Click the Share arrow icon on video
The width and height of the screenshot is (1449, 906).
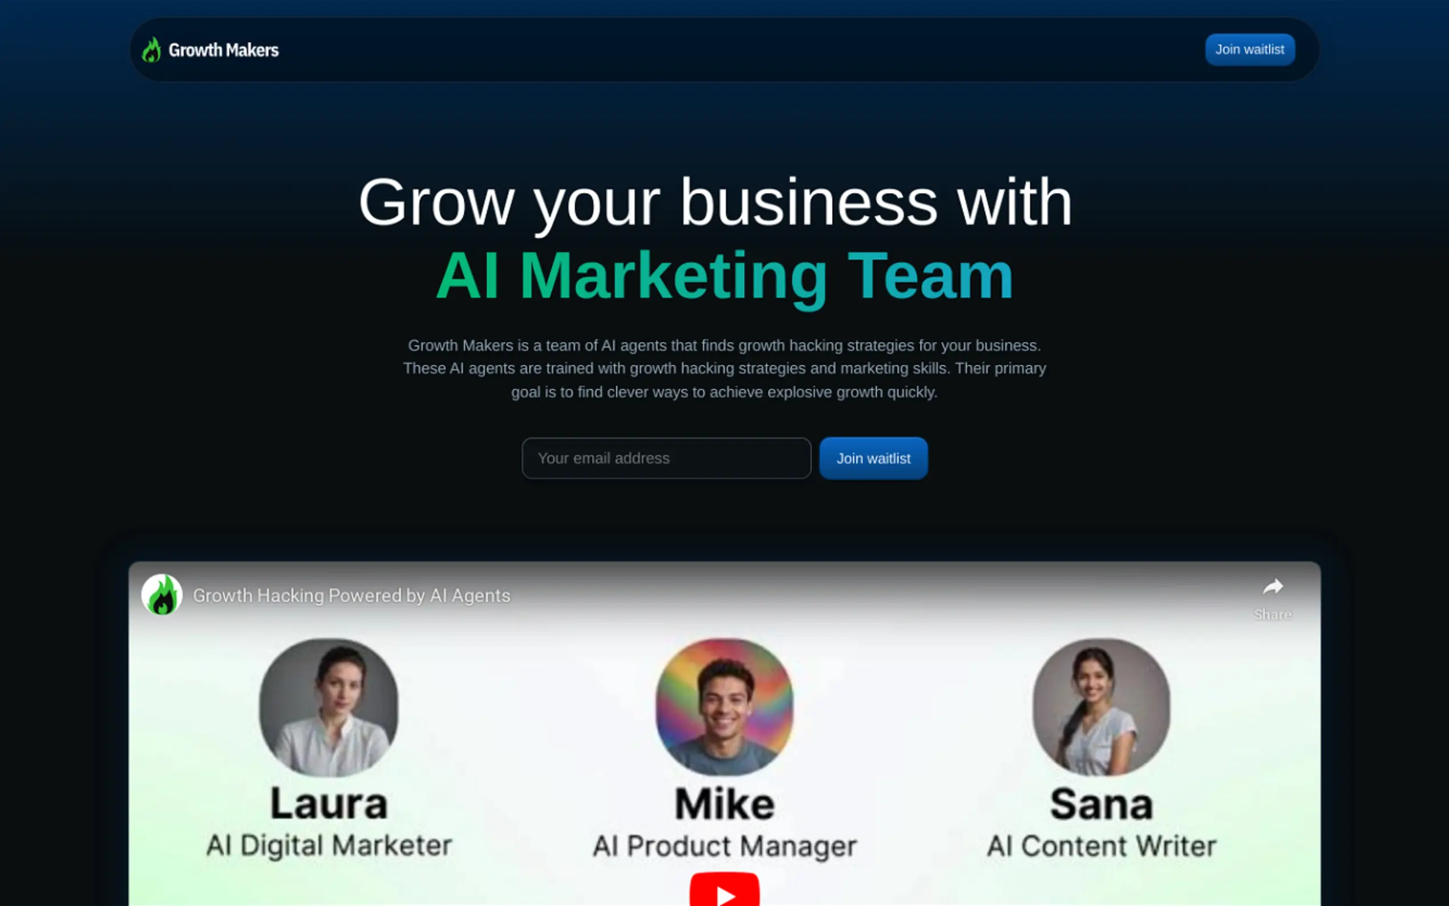click(x=1273, y=587)
